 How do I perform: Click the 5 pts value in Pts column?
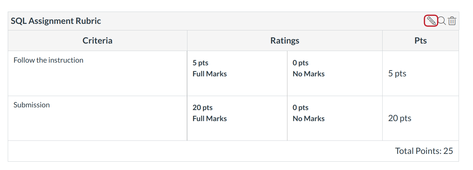[x=397, y=74]
